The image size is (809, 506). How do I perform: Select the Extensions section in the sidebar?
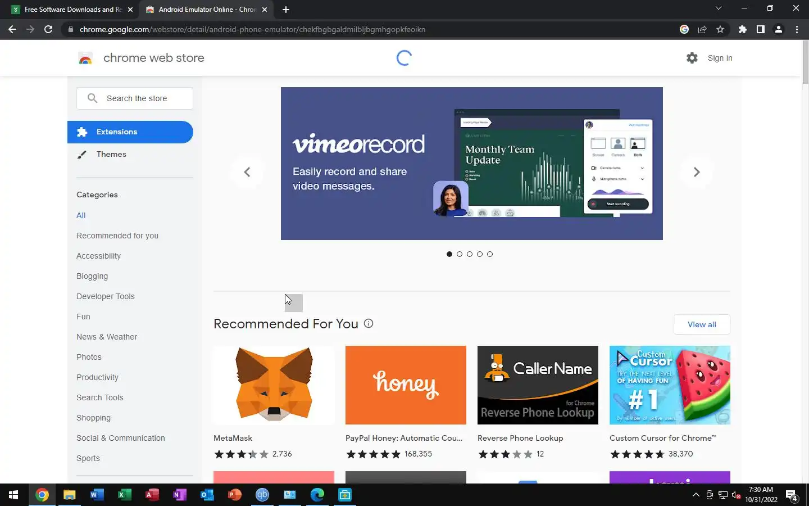130,132
